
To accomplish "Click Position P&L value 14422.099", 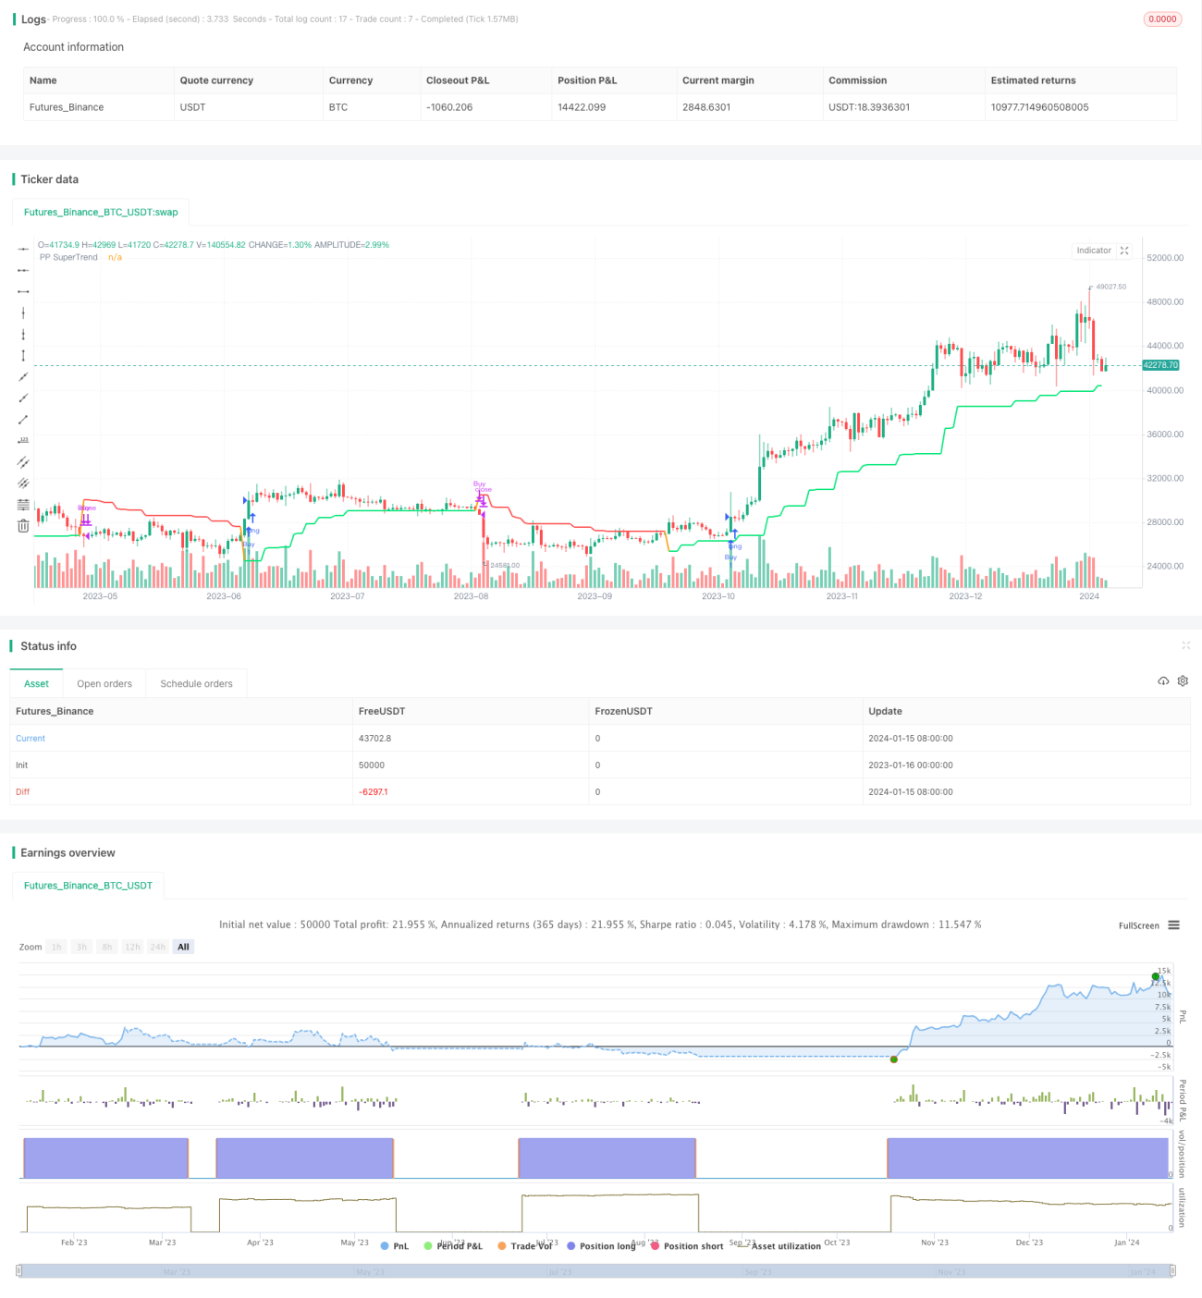I will (582, 107).
